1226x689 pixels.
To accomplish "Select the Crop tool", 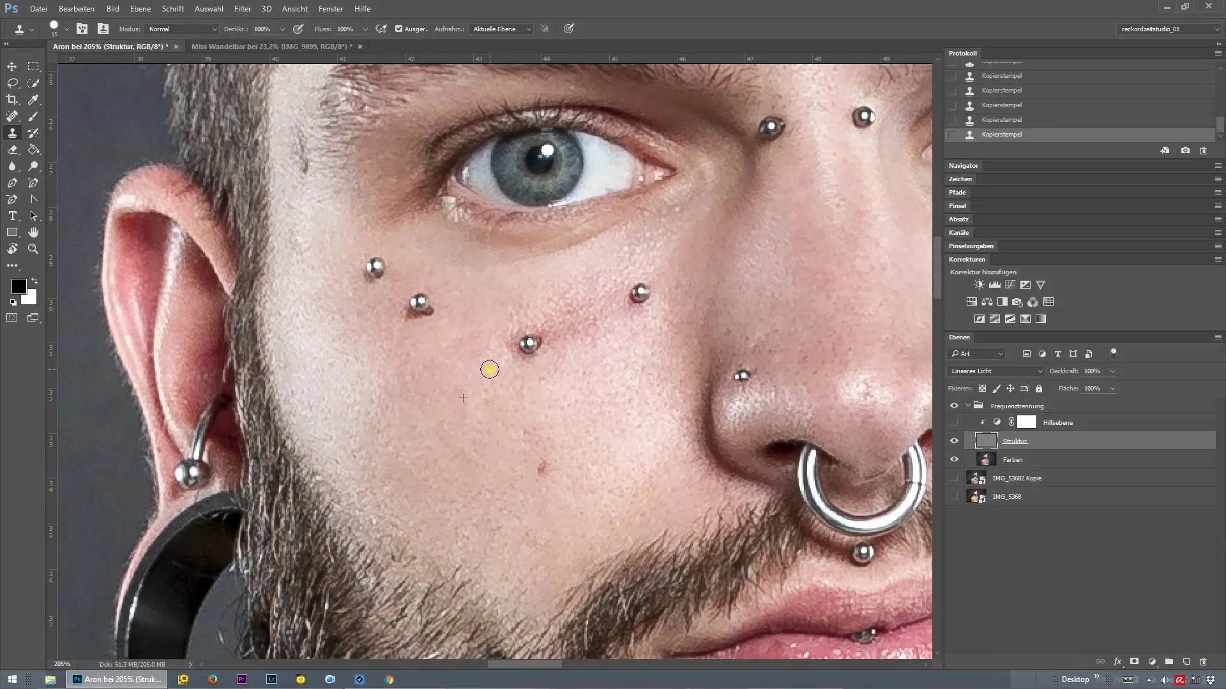I will (x=12, y=100).
